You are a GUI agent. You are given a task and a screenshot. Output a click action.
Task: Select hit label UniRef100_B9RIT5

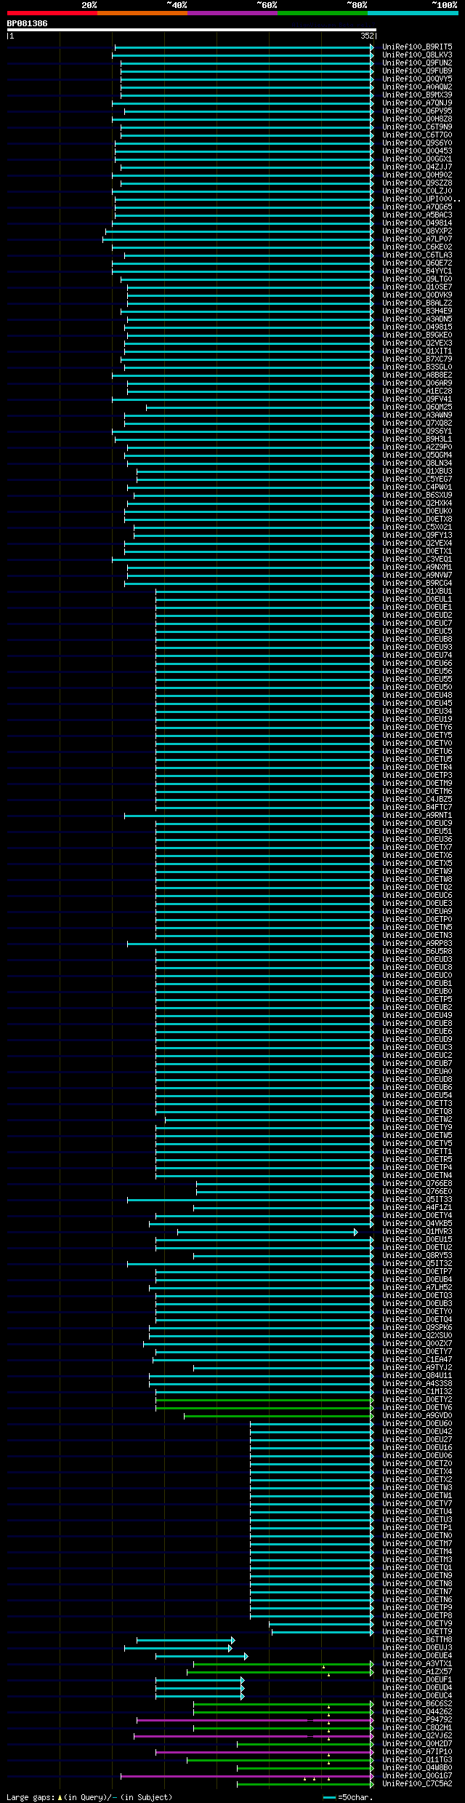click(x=417, y=47)
